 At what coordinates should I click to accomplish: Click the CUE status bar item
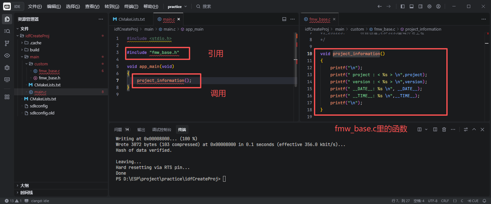[x=473, y=201]
